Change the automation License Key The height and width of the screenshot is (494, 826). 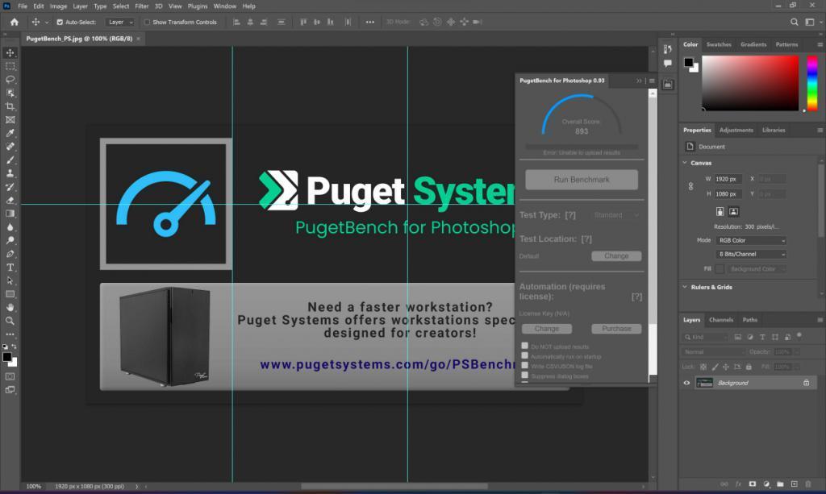547,328
